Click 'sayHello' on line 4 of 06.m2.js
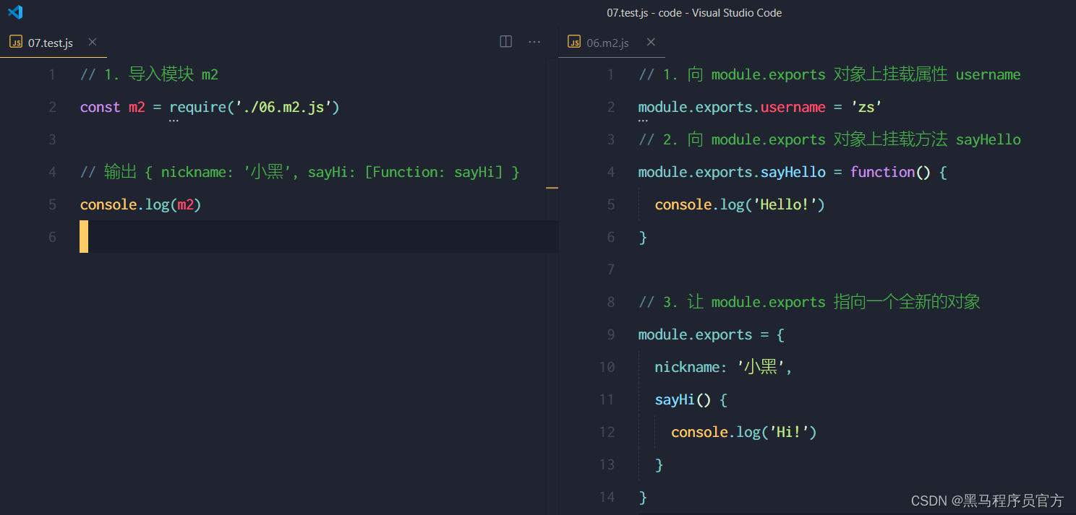 [793, 172]
